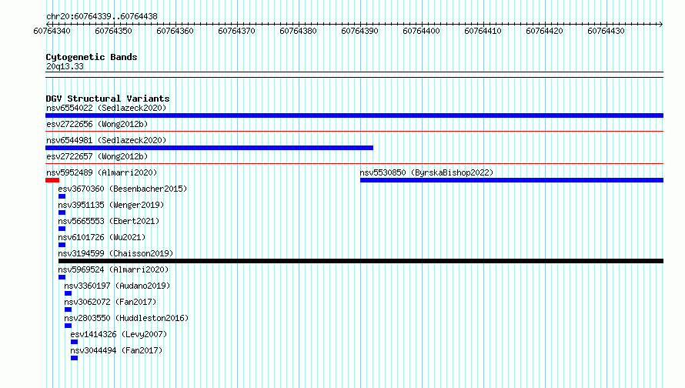Click small blue glyph under nsv2803550

[68, 326]
